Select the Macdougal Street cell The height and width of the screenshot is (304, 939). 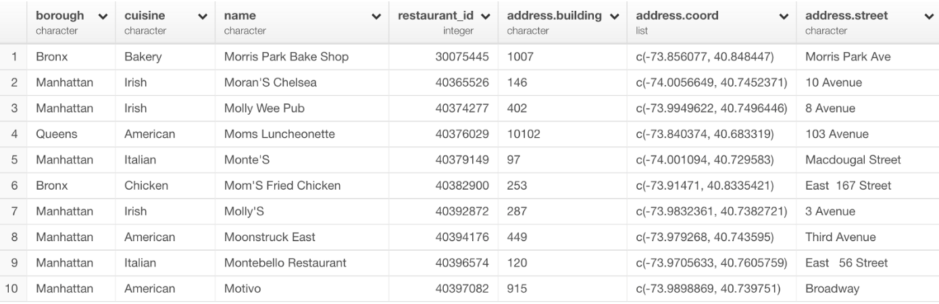tap(853, 159)
